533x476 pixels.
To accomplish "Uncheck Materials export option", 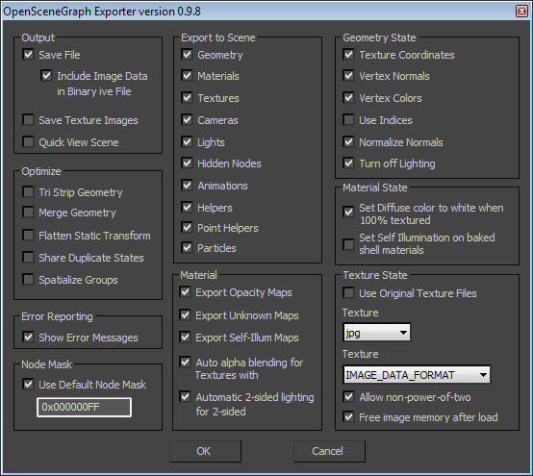I will (x=187, y=75).
